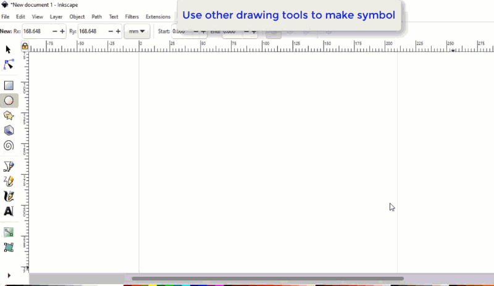This screenshot has height=286, width=494.
Task: Click the Ry radius input field
Action: (92, 32)
